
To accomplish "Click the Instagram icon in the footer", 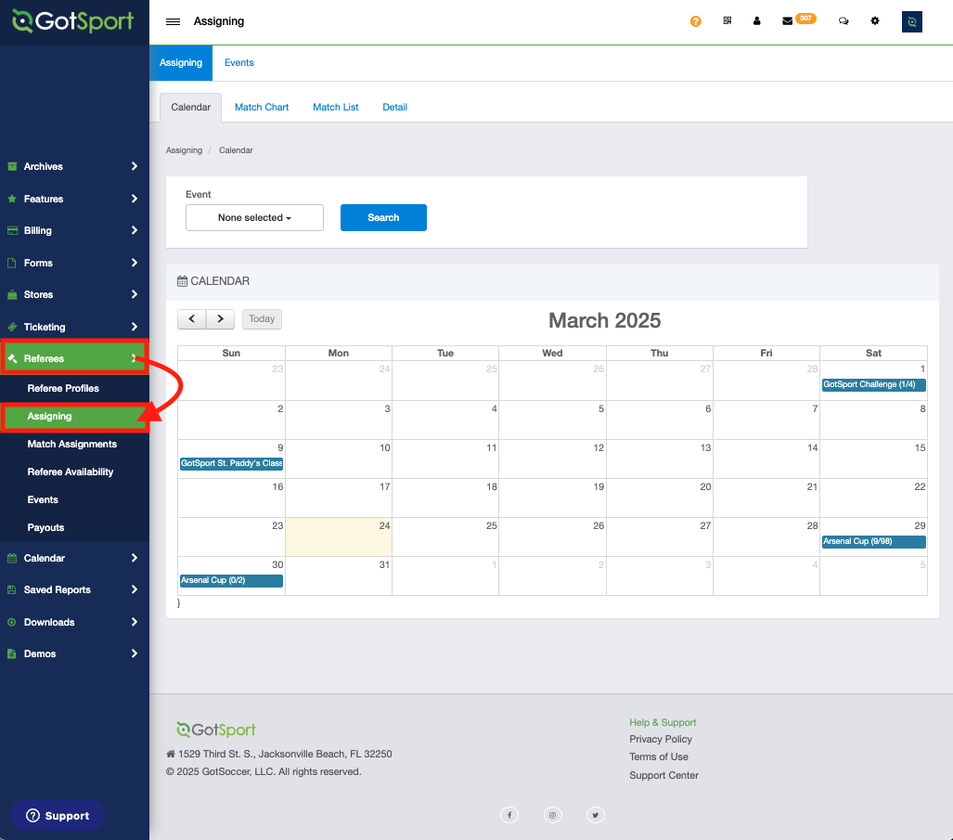I will 553,814.
